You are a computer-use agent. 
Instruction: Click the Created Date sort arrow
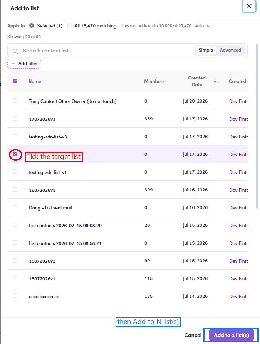(x=215, y=81)
